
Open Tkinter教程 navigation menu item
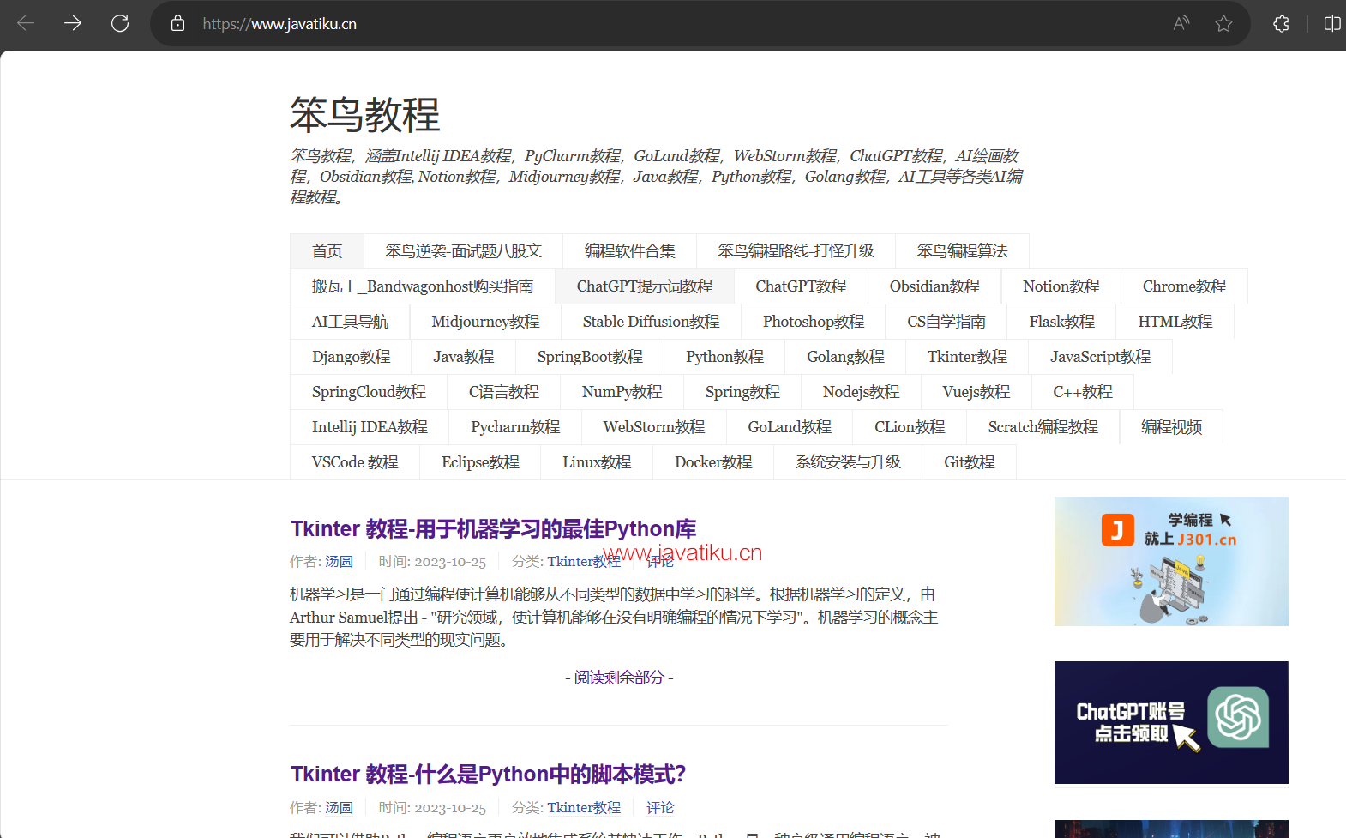point(967,357)
